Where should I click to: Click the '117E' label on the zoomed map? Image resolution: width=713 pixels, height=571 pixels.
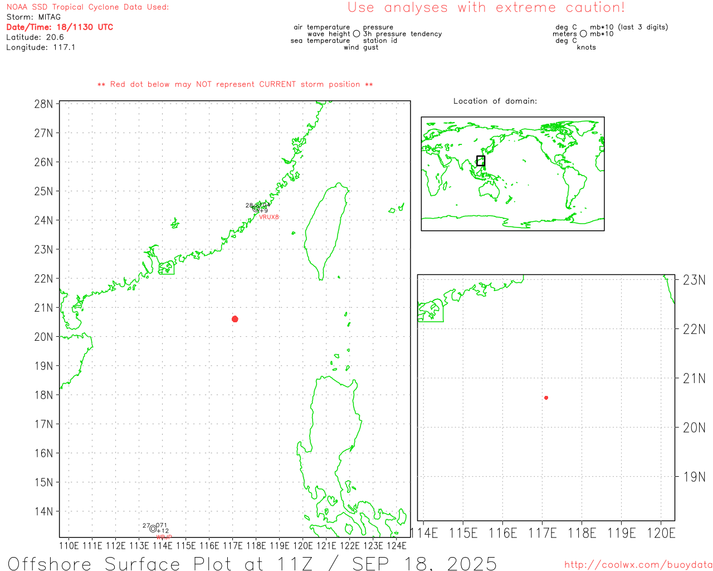point(542,533)
